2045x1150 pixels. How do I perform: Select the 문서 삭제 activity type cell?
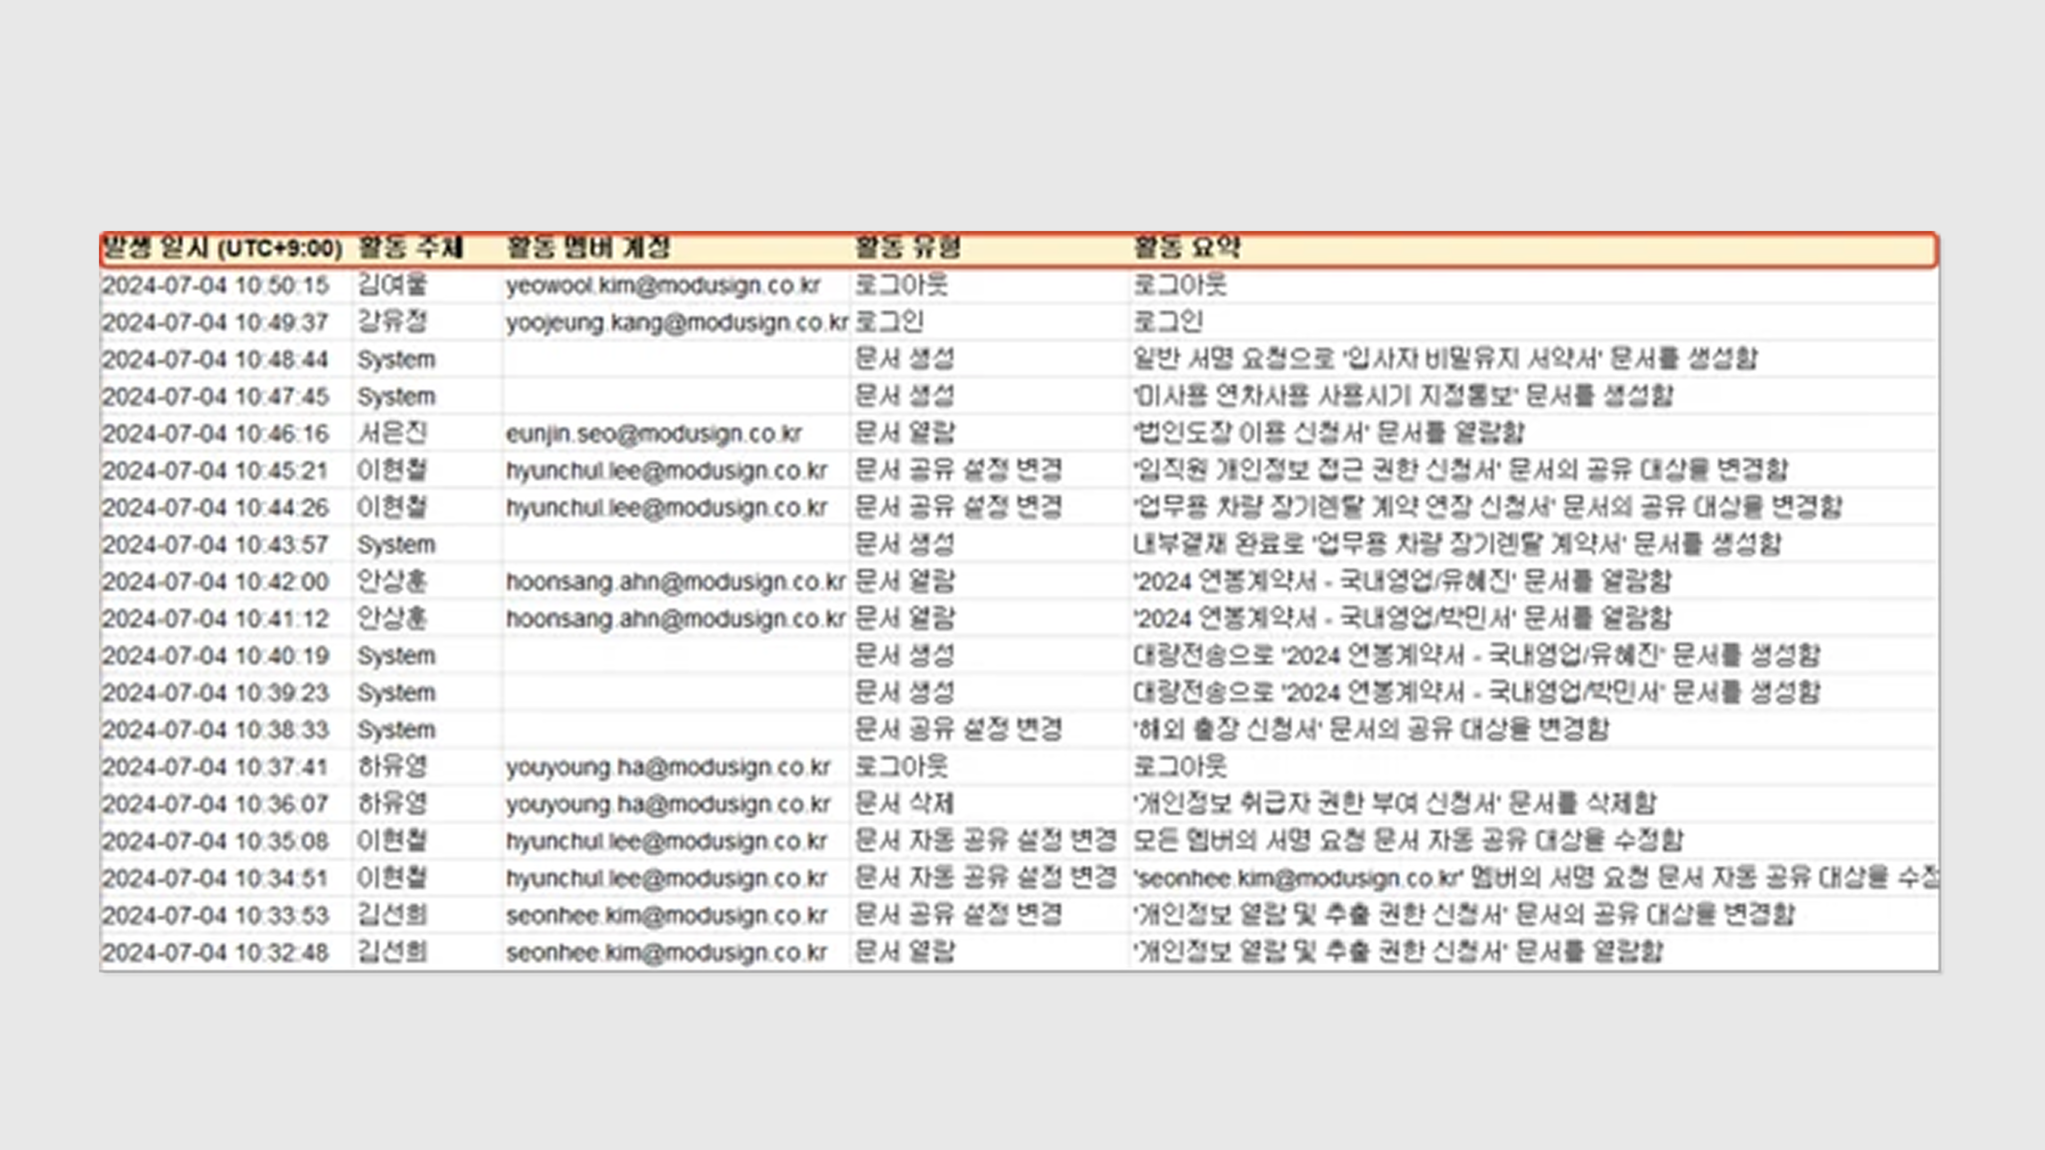point(903,804)
